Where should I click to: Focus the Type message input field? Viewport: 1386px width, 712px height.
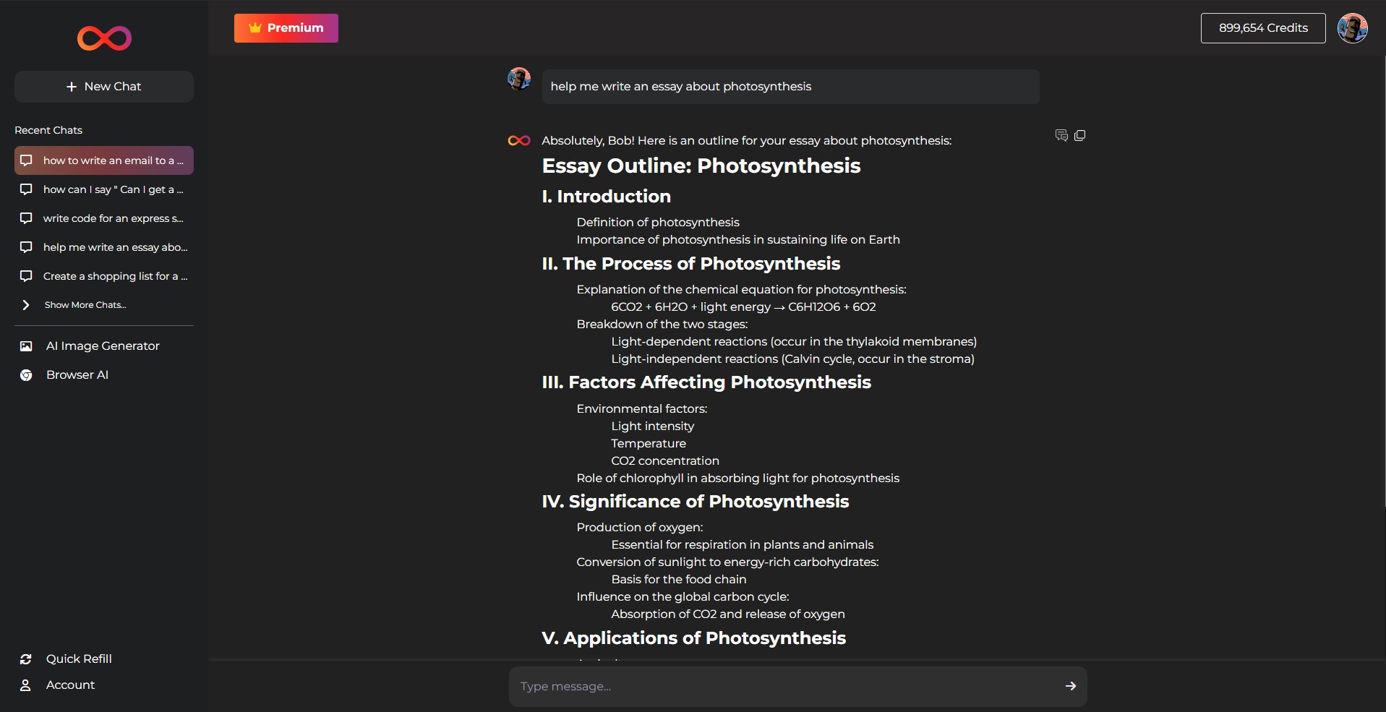(x=781, y=686)
